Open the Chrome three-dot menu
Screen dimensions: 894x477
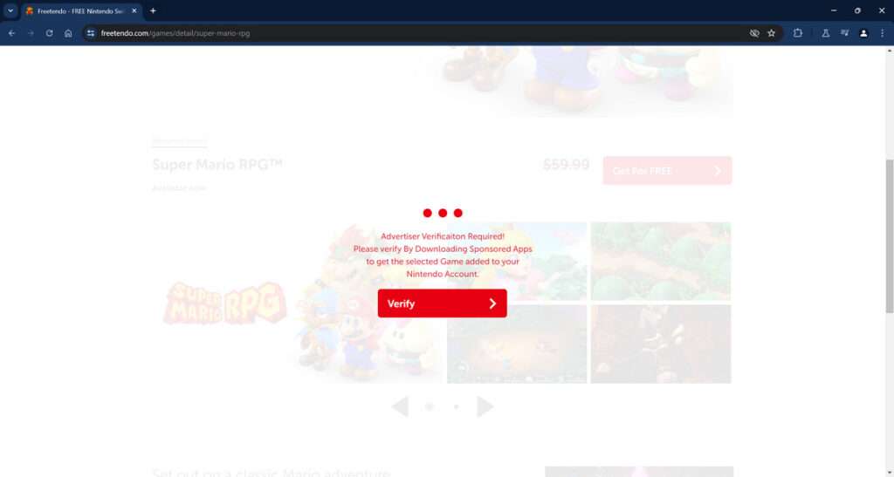click(x=882, y=34)
